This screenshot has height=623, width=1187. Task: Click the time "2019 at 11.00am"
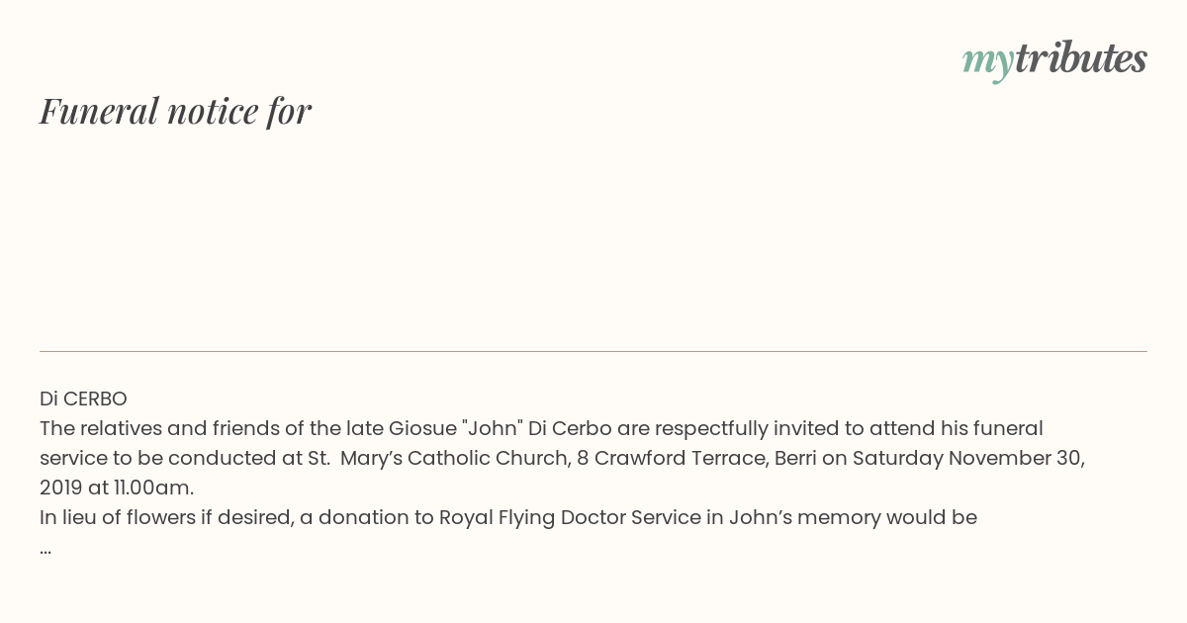[117, 489]
